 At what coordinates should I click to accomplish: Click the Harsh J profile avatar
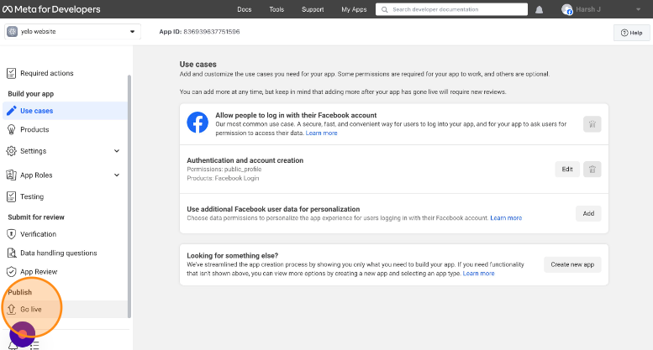pos(566,9)
